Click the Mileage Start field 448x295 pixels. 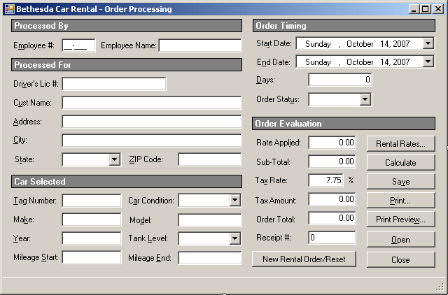(92, 257)
